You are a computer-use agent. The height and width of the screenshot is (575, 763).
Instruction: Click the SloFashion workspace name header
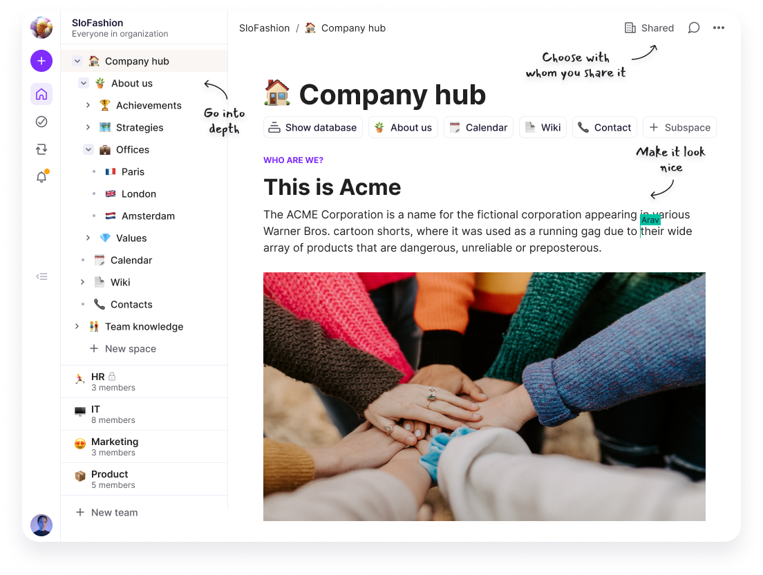point(97,23)
